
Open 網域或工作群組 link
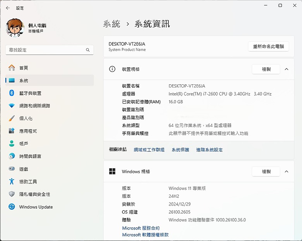(x=149, y=150)
